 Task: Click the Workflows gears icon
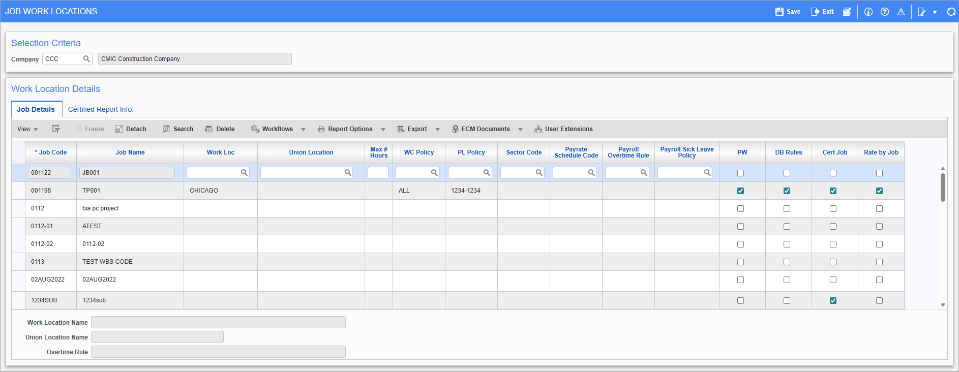(255, 129)
